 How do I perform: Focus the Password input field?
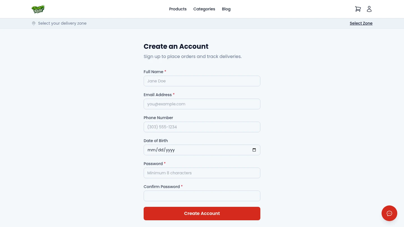coord(202,173)
